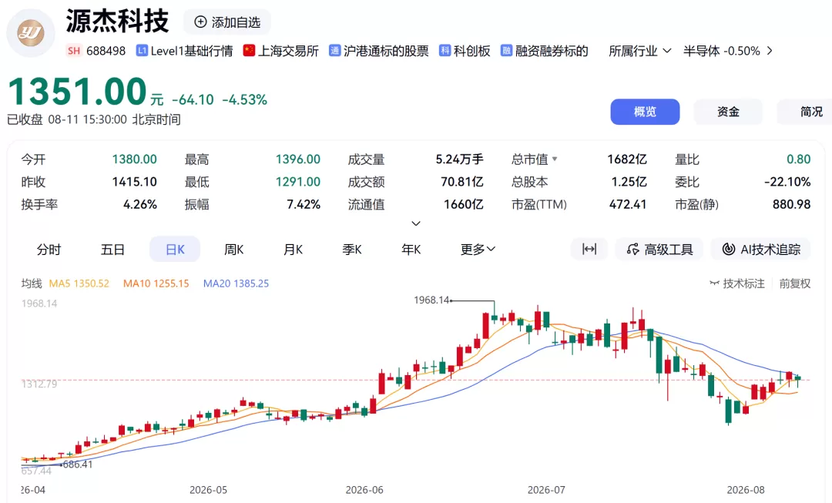The width and height of the screenshot is (832, 503).
Task: Expand the 所属行业 dropdown
Action: (640, 51)
